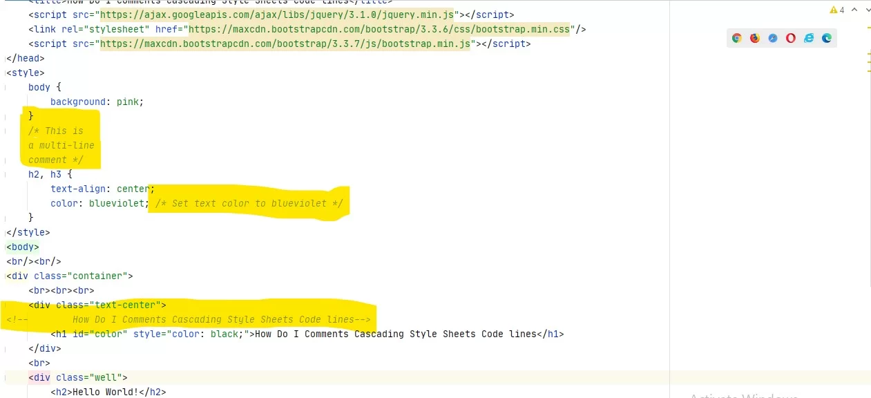Click the <h2>Hello World!</h2> line

(108, 392)
